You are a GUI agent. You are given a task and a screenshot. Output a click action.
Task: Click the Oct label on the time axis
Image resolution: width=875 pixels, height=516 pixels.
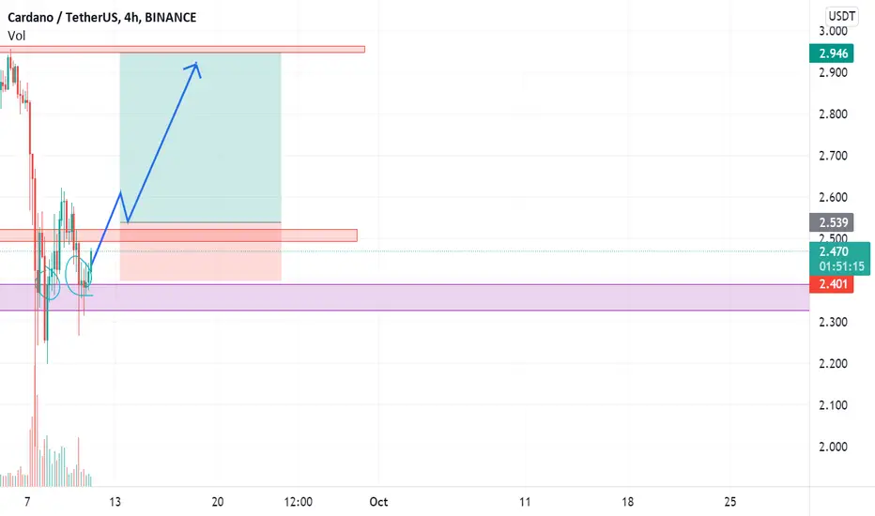tap(378, 502)
